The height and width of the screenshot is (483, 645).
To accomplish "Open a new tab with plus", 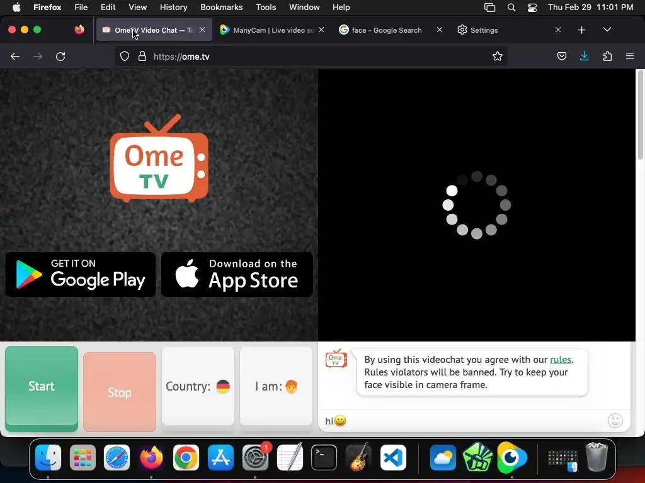I will tap(581, 30).
